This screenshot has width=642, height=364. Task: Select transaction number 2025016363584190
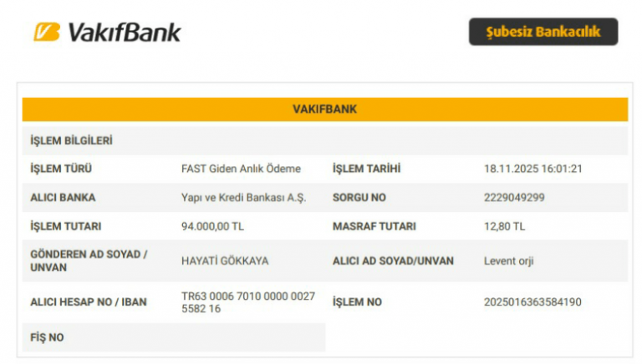(532, 302)
